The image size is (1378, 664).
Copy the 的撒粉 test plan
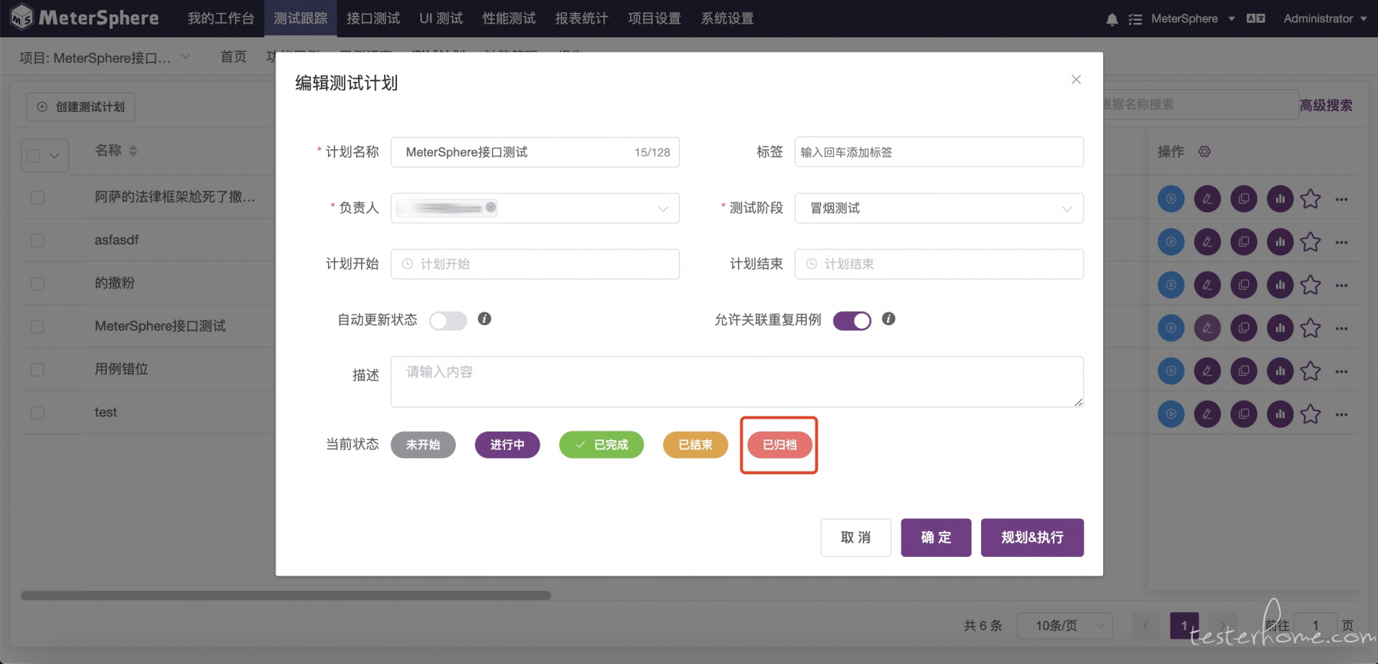(x=1244, y=285)
